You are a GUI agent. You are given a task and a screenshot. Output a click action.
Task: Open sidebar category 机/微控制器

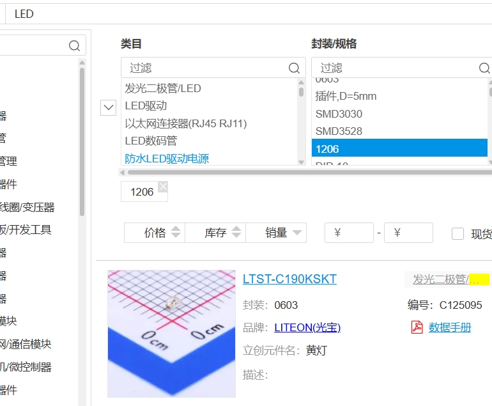pos(26,367)
